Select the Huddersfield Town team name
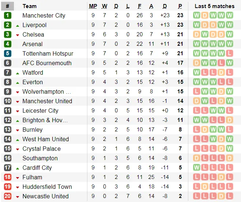This screenshot has width=241, height=202. [x=47, y=187]
